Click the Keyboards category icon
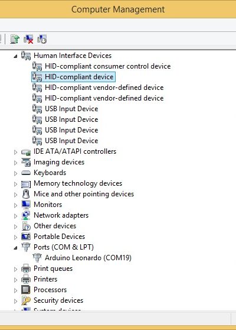The image size is (236, 330). 26,173
